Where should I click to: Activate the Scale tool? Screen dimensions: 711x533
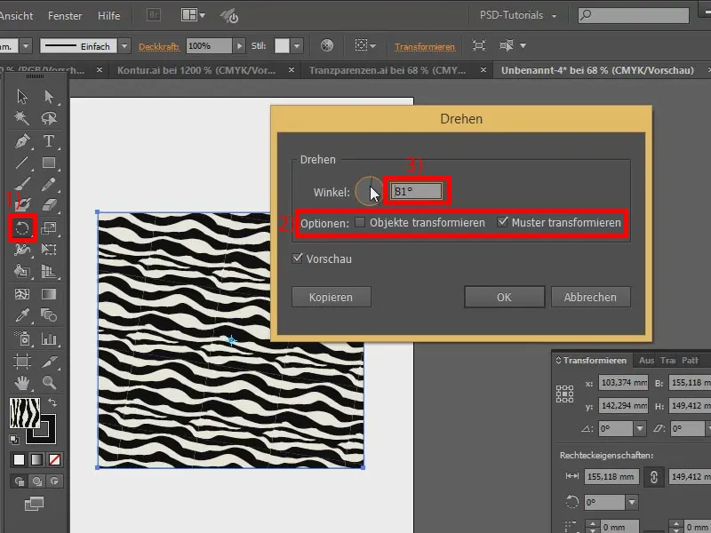49,227
